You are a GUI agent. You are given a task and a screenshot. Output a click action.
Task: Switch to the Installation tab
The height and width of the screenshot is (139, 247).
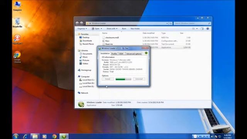[x=105, y=54]
